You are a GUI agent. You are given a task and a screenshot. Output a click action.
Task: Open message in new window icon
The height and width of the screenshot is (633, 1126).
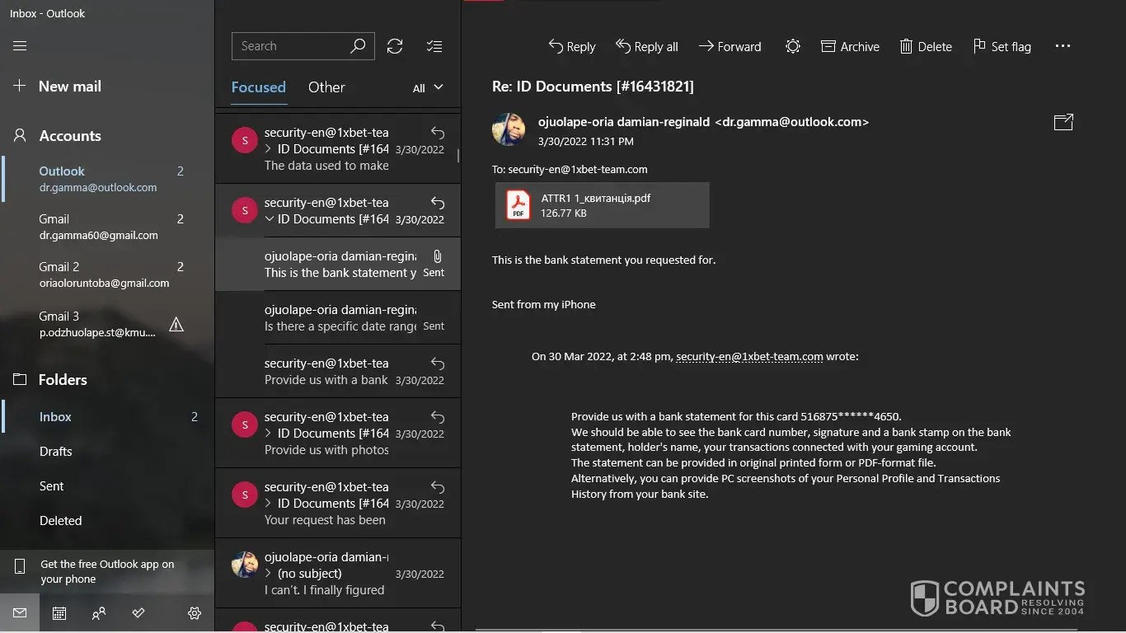(x=1063, y=122)
